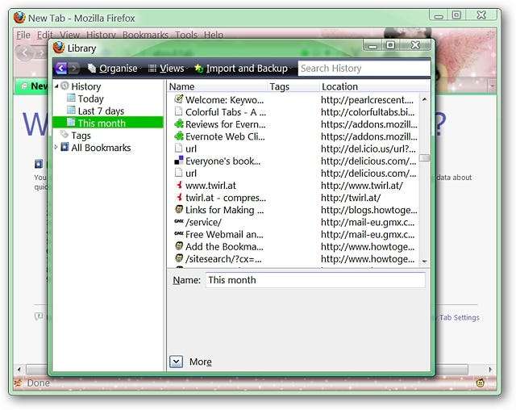Click Delicious icon of Everyone's book...
The image size is (516, 410).
(179, 161)
